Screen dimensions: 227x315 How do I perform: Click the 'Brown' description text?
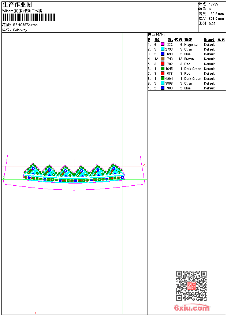189,59
